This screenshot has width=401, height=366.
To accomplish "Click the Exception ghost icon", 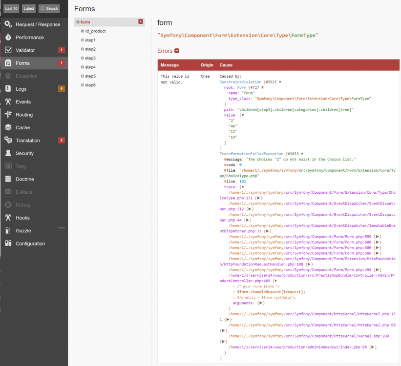I will 8,76.
